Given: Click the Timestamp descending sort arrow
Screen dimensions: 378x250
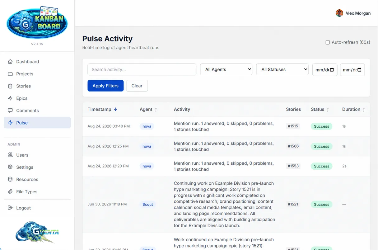Looking at the screenshot, I should tap(115, 109).
